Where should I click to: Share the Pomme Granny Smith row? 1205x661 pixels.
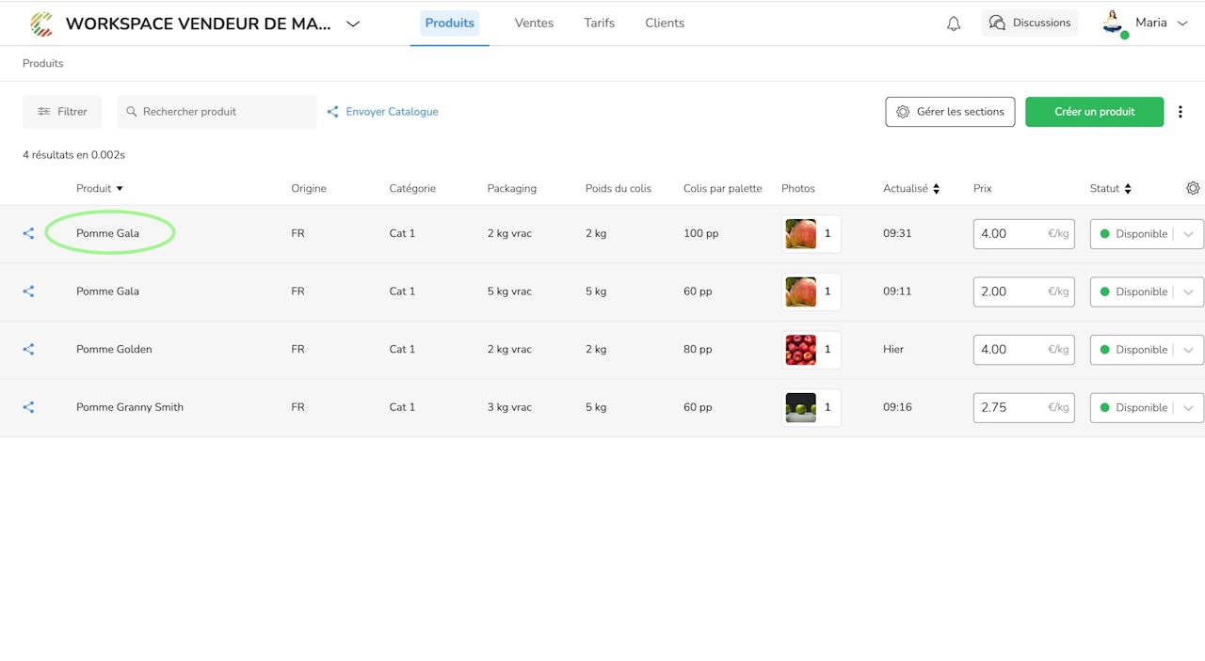click(x=28, y=407)
